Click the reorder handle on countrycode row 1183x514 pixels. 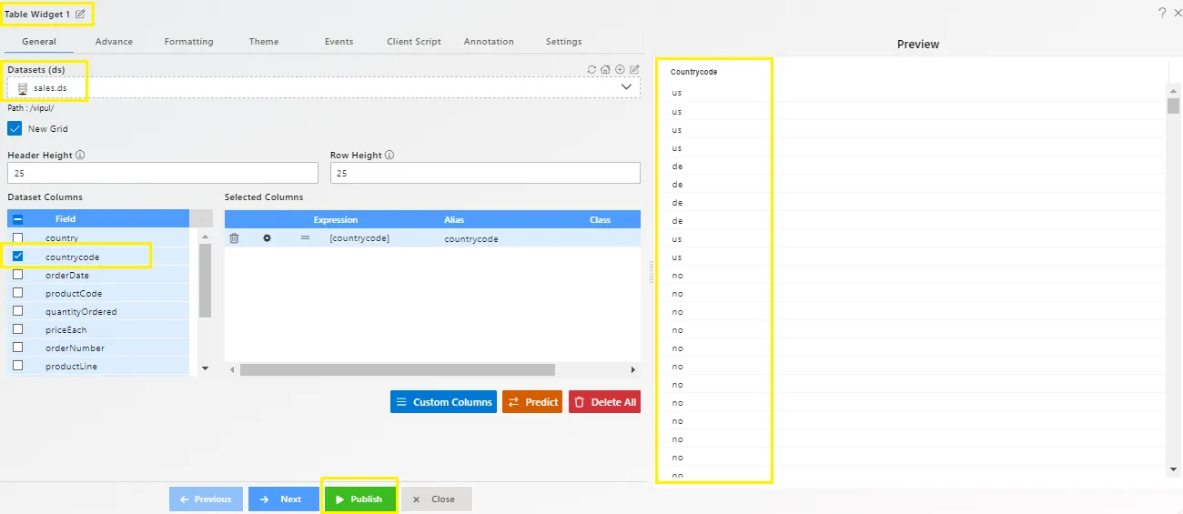[x=306, y=238]
